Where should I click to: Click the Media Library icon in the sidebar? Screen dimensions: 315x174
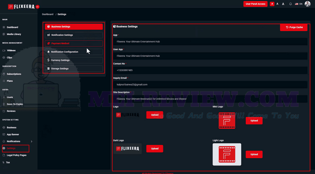tap(4, 34)
